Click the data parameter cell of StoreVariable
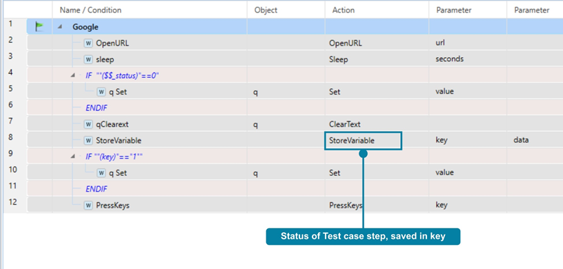 [535, 141]
